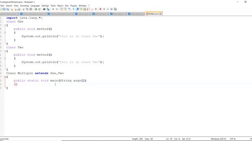252x141 pixels.
Task: Open the User Defined Language icon
Action: [x=81, y=9]
